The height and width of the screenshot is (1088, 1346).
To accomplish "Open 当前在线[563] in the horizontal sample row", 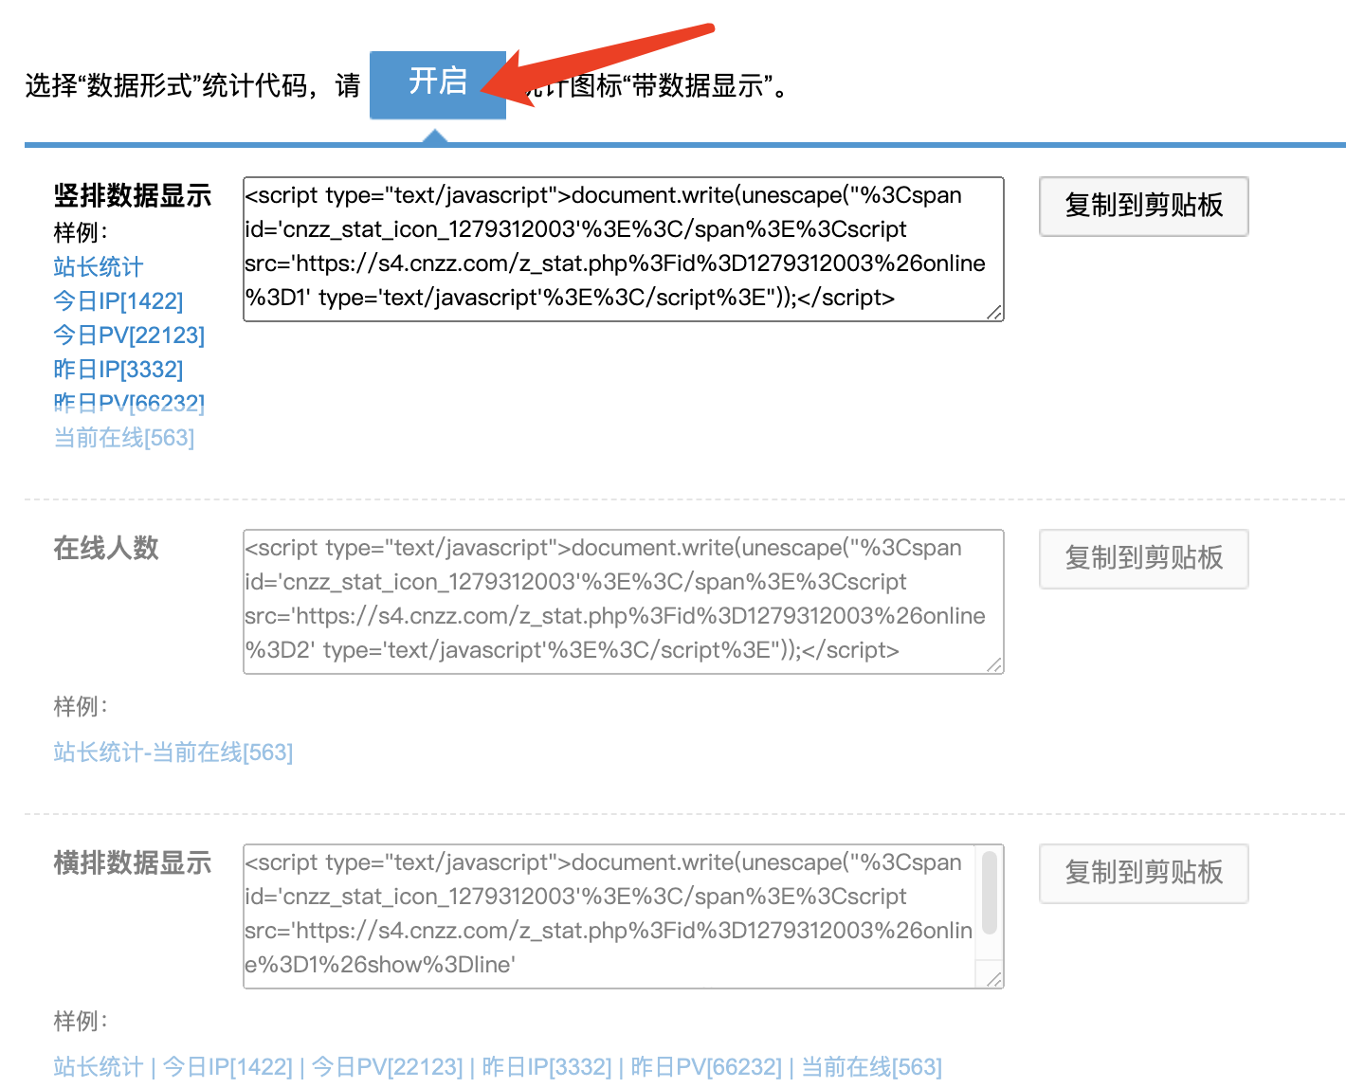I will coord(872,1067).
